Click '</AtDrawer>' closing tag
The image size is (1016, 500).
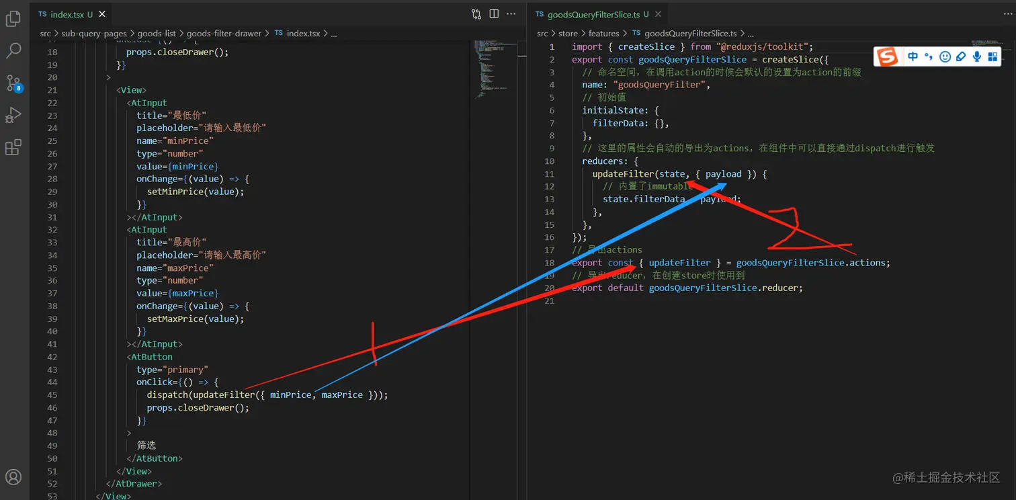(x=134, y=483)
